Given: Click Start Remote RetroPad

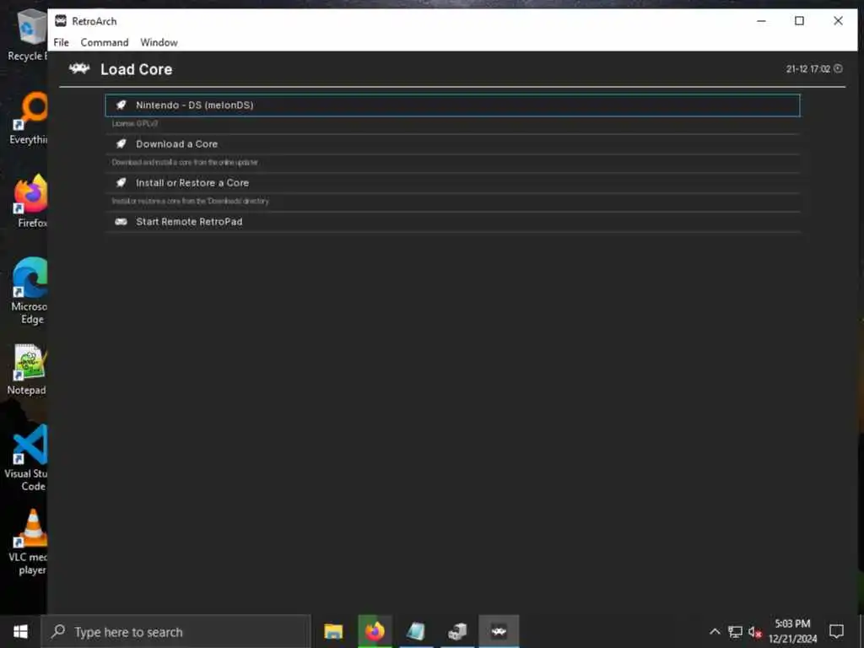Looking at the screenshot, I should pos(452,222).
